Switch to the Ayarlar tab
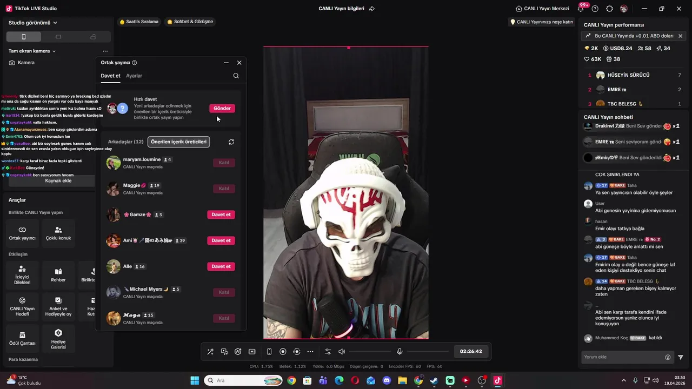Image resolution: width=692 pixels, height=389 pixels. pos(134,76)
